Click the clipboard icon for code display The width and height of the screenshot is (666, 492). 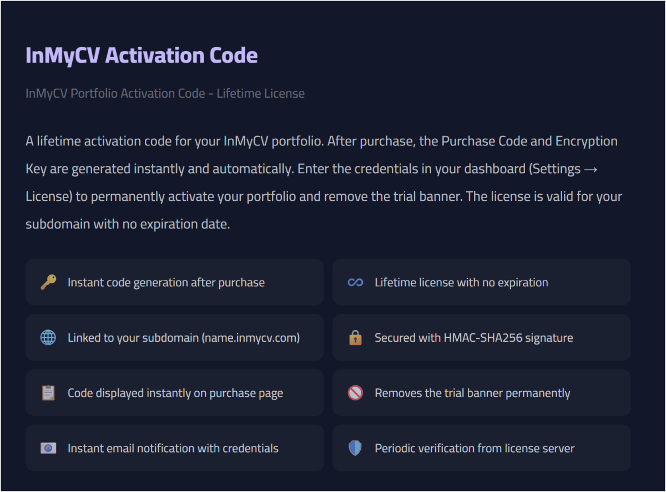(x=48, y=393)
